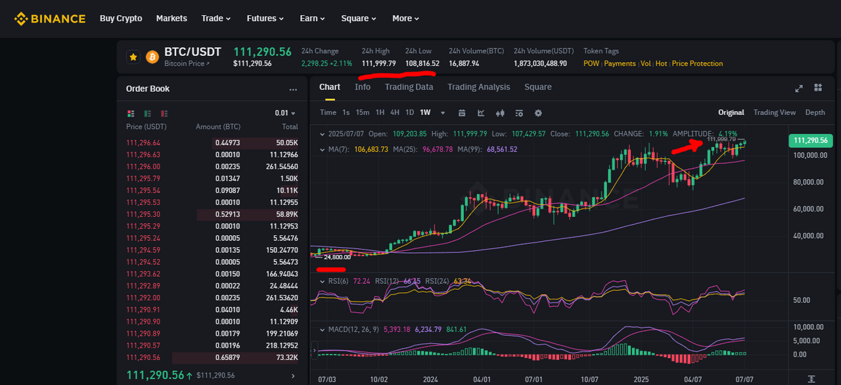This screenshot has height=385, width=841.
Task: Switch to the Chart tab
Action: 330,87
